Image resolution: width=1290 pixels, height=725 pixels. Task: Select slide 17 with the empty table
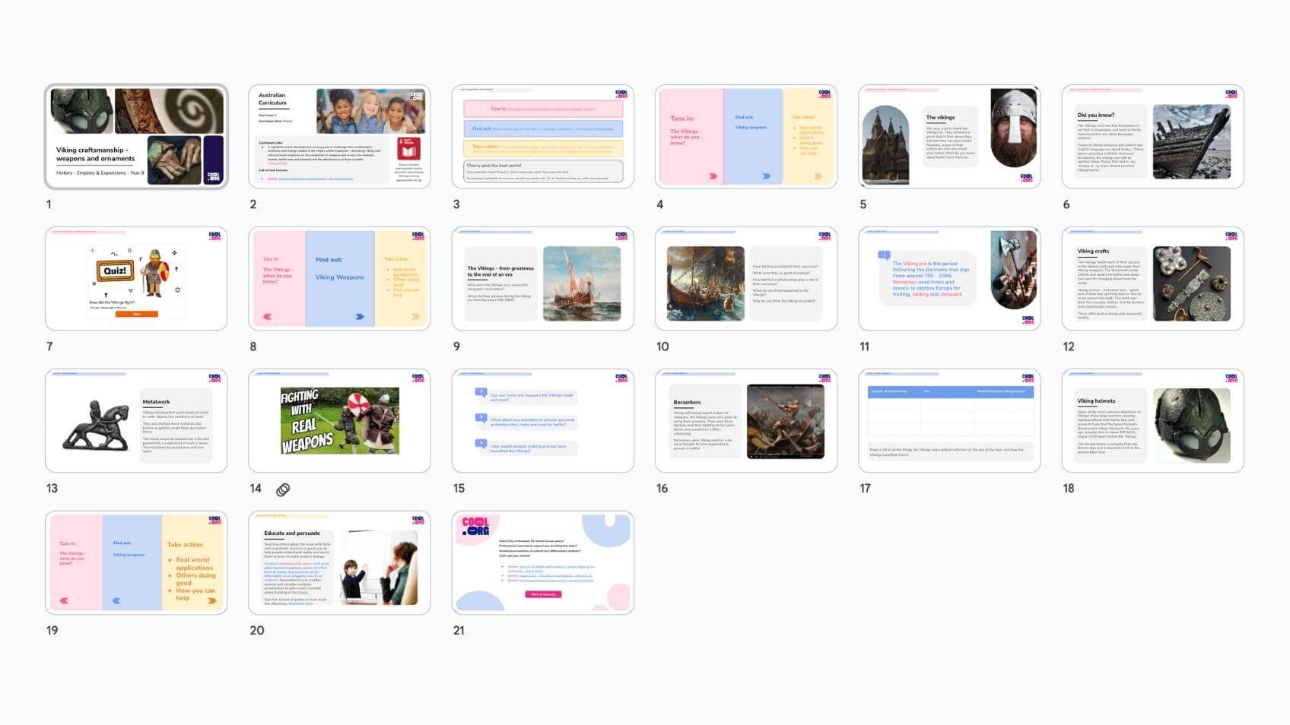(949, 421)
